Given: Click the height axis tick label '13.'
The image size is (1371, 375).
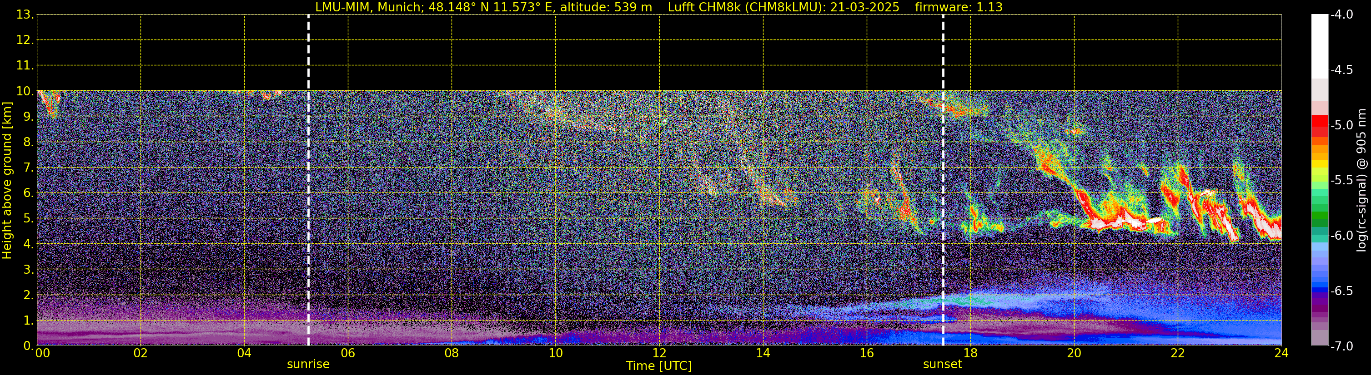Looking at the screenshot, I should tap(25, 15).
